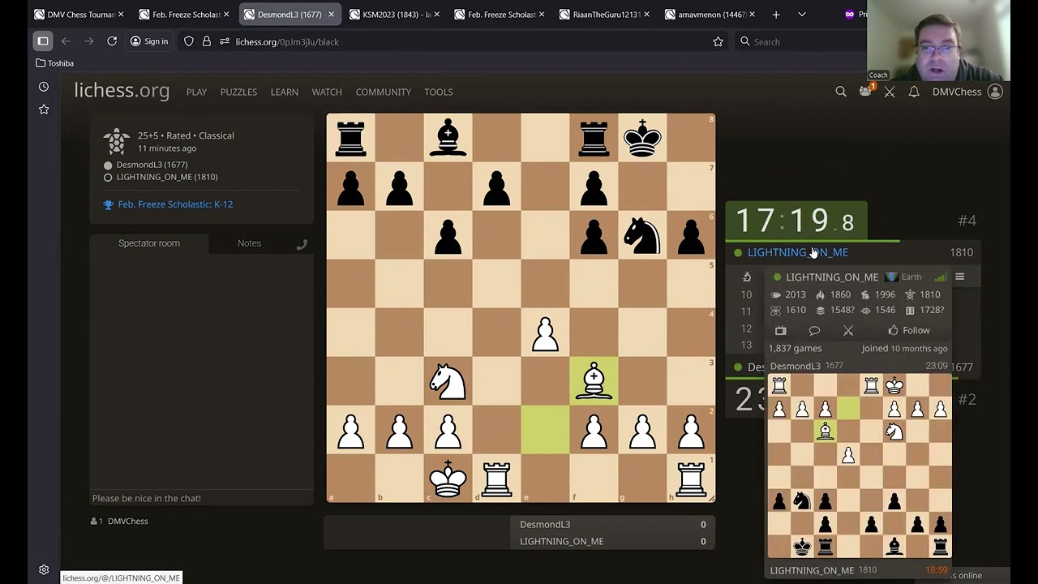The height and width of the screenshot is (584, 1038).
Task: Follow LIGHTNING_ON_ME
Action: point(908,330)
